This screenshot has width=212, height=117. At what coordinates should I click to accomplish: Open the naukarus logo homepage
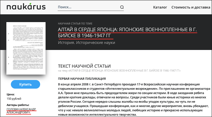[x=26, y=7]
